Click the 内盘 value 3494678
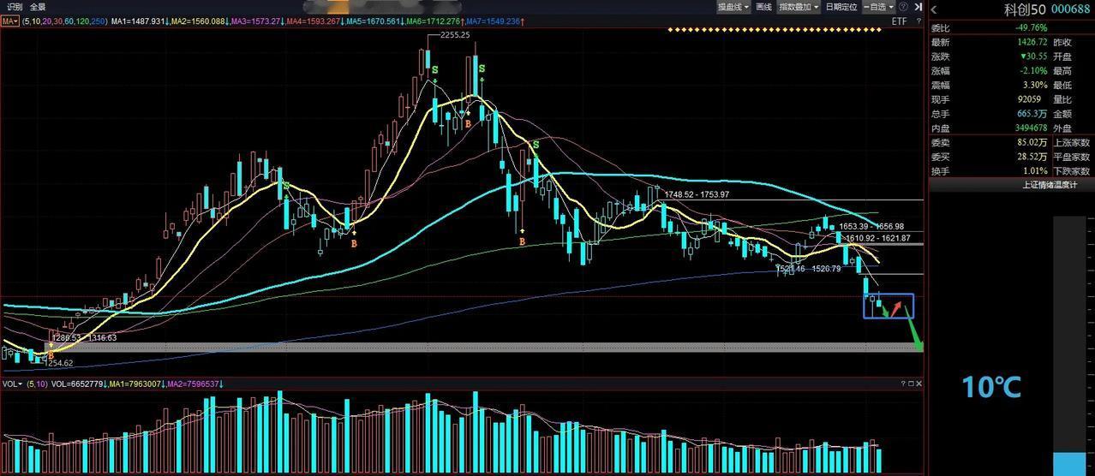The width and height of the screenshot is (1095, 476). tap(1030, 128)
